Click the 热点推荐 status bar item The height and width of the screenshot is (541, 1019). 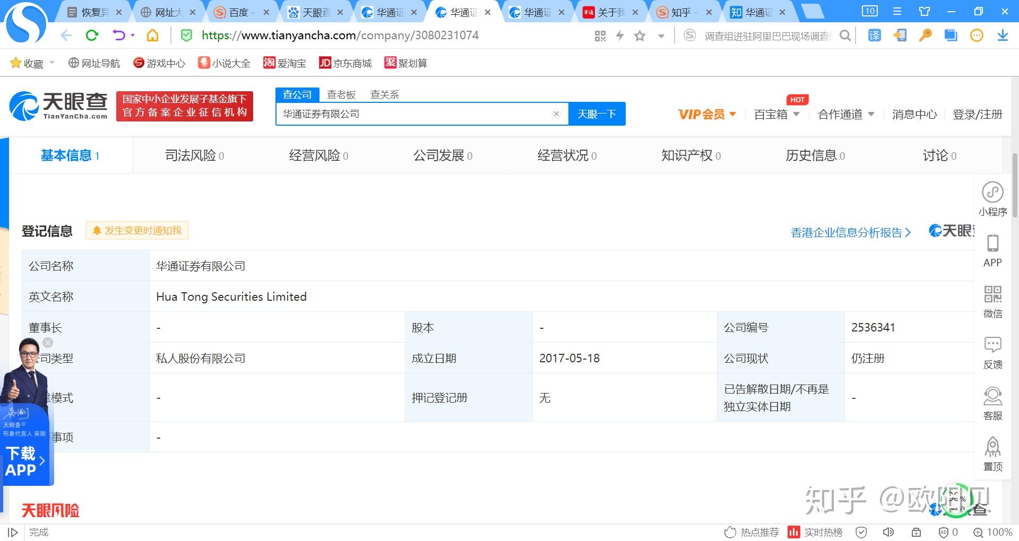[x=752, y=532]
